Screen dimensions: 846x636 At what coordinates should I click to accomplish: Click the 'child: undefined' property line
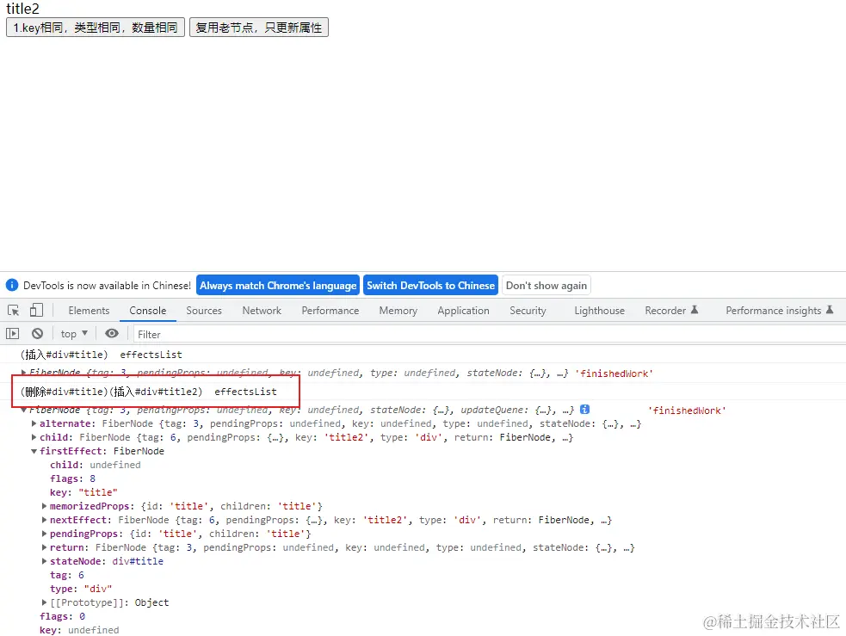[x=96, y=465]
